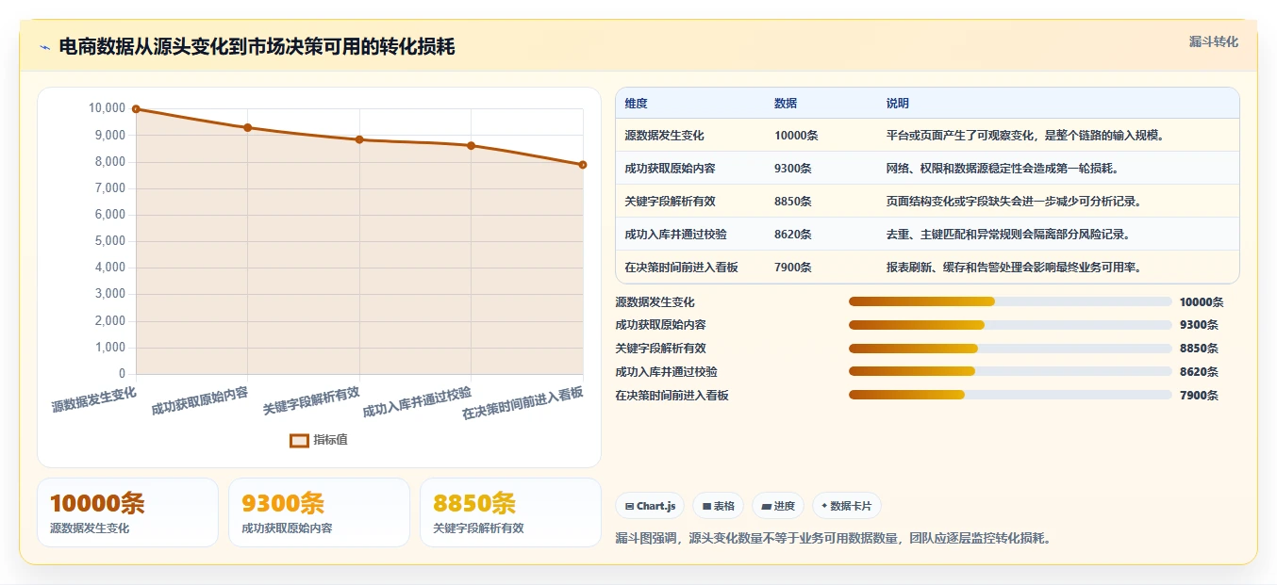Click the 成功获取原始内容 progress bar
Screen dimensions: 1277x585
[x=1010, y=325]
